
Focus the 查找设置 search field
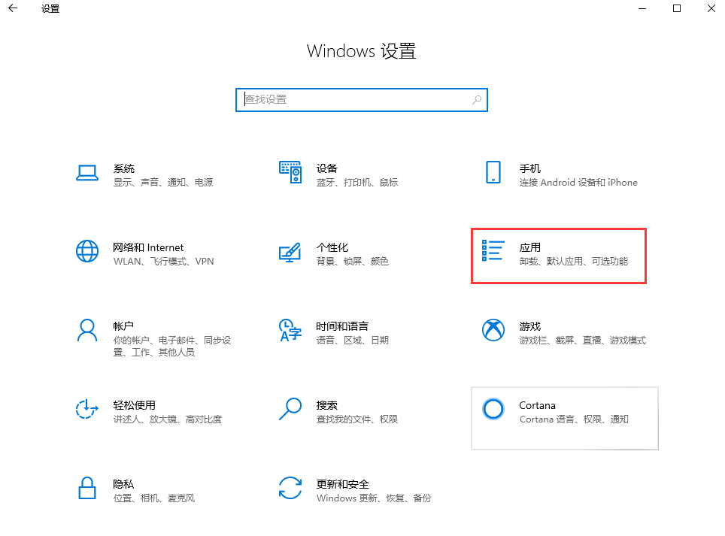tap(362, 100)
